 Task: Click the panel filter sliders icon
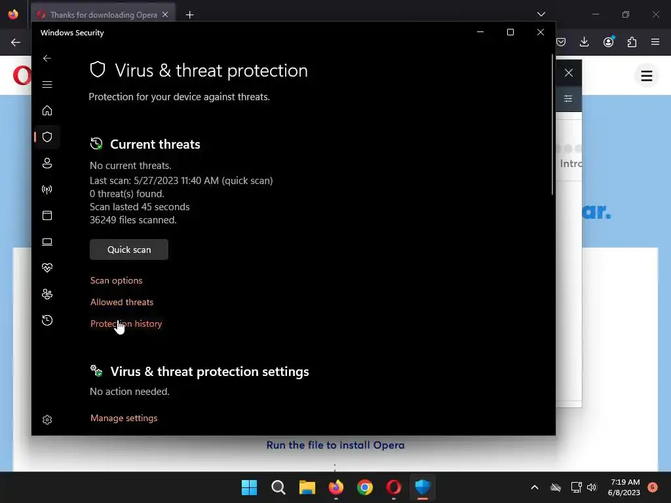point(568,99)
